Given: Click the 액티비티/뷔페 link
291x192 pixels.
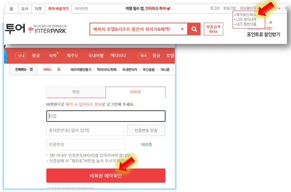Looking at the screenshot, I should (106, 70).
